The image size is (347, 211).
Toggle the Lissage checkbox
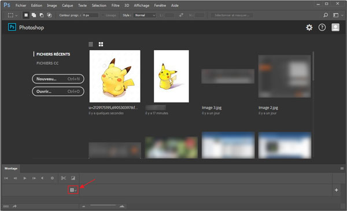click(x=103, y=15)
